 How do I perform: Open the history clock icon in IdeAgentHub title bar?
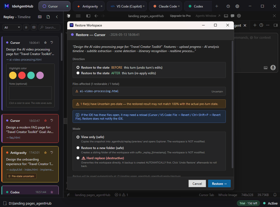coord(228,6)
